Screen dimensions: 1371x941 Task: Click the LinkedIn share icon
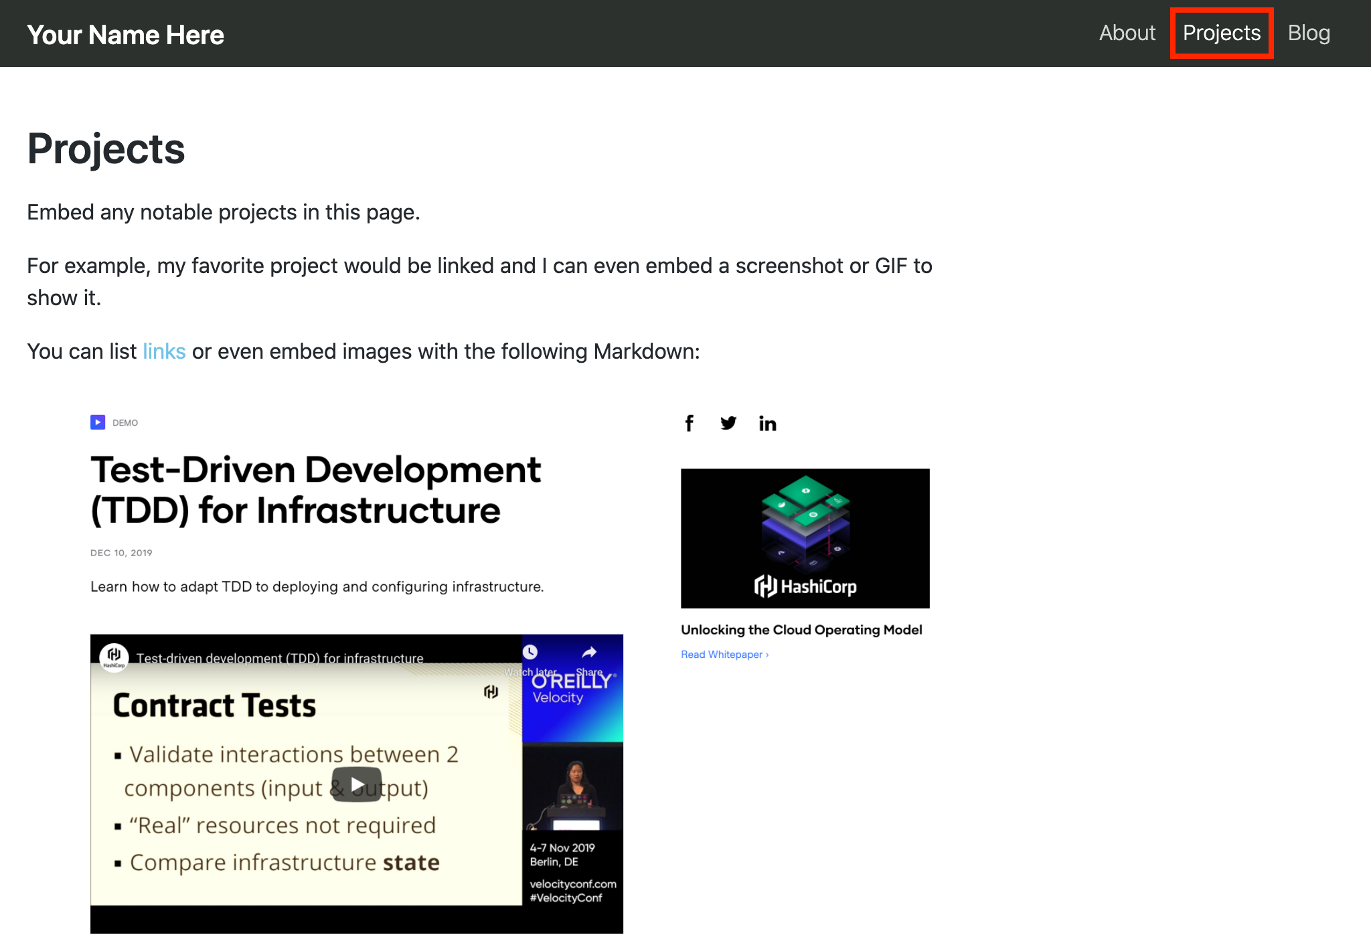[767, 423]
